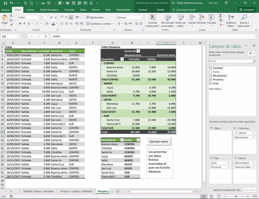Open the Número format dropdown
This screenshot has height=199, width=259.
point(142,18)
